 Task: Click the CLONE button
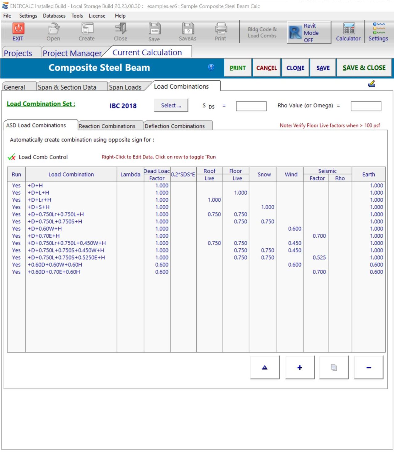coord(295,68)
